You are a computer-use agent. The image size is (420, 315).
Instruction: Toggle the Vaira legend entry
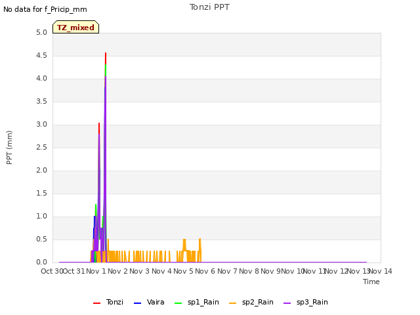tap(149, 302)
